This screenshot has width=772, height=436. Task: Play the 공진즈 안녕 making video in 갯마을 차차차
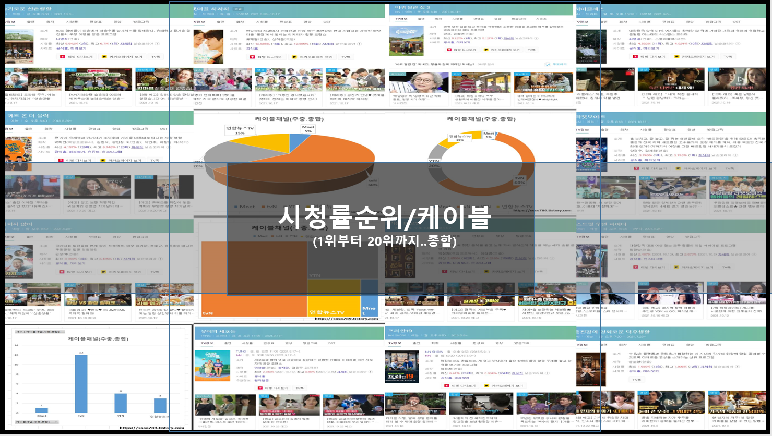coord(355,79)
